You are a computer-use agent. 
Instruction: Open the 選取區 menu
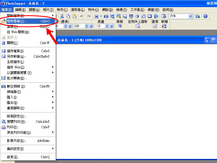pyautogui.click(x=78, y=10)
